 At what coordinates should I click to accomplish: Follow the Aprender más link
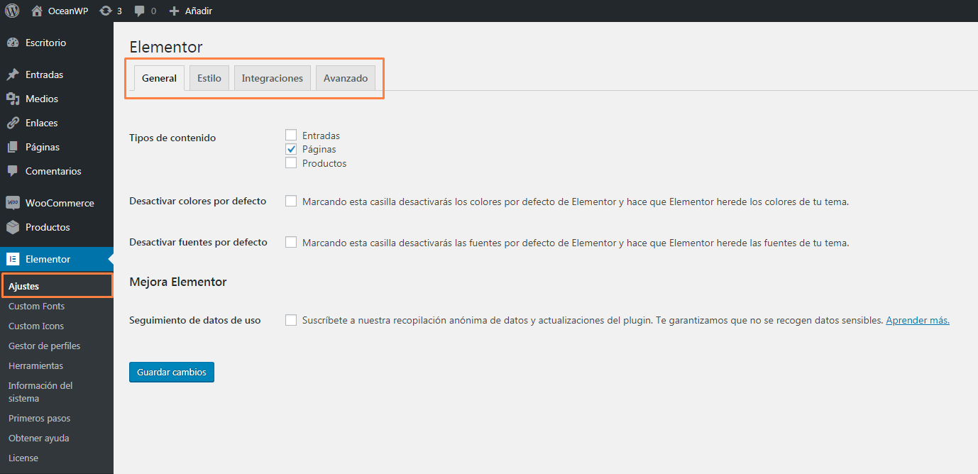918,320
